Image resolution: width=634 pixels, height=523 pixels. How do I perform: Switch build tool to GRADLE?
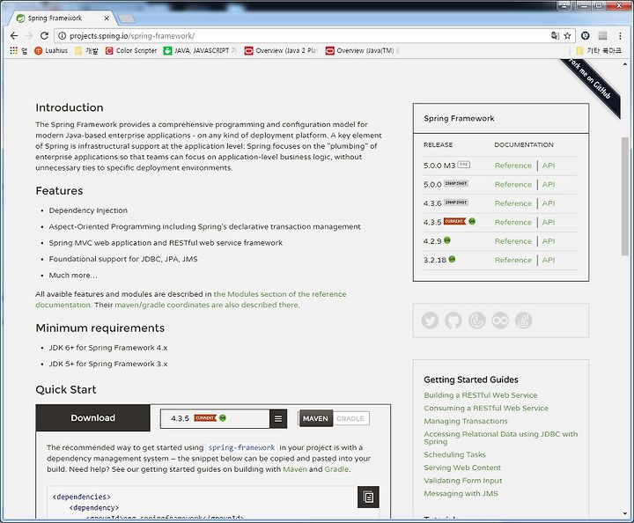tap(350, 419)
